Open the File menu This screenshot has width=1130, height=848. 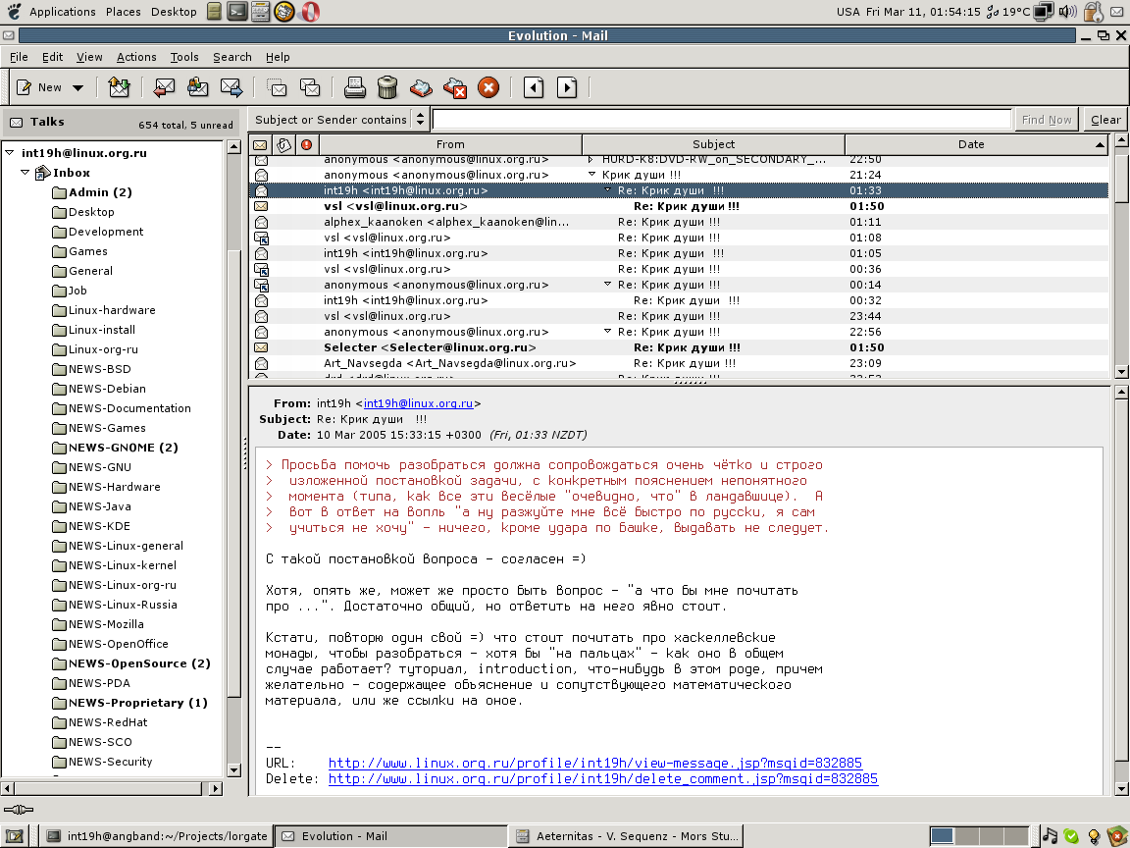pos(19,57)
